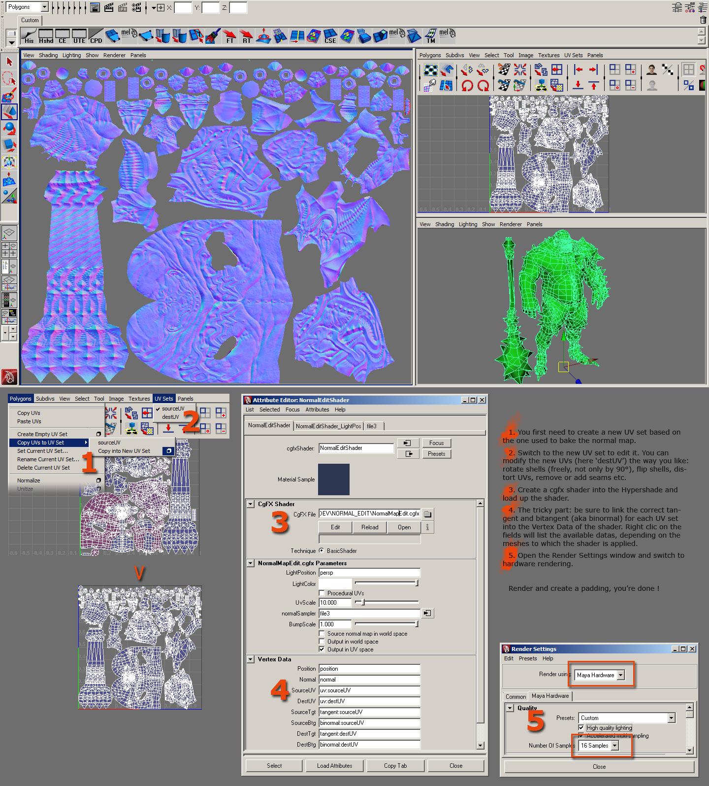Select the BasicShader technique radio button

coord(322,551)
